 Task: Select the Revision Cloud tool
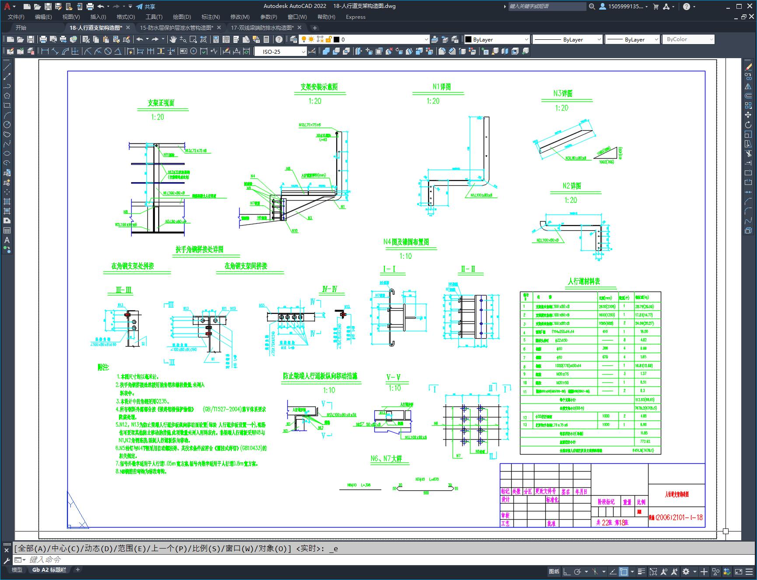(7, 134)
